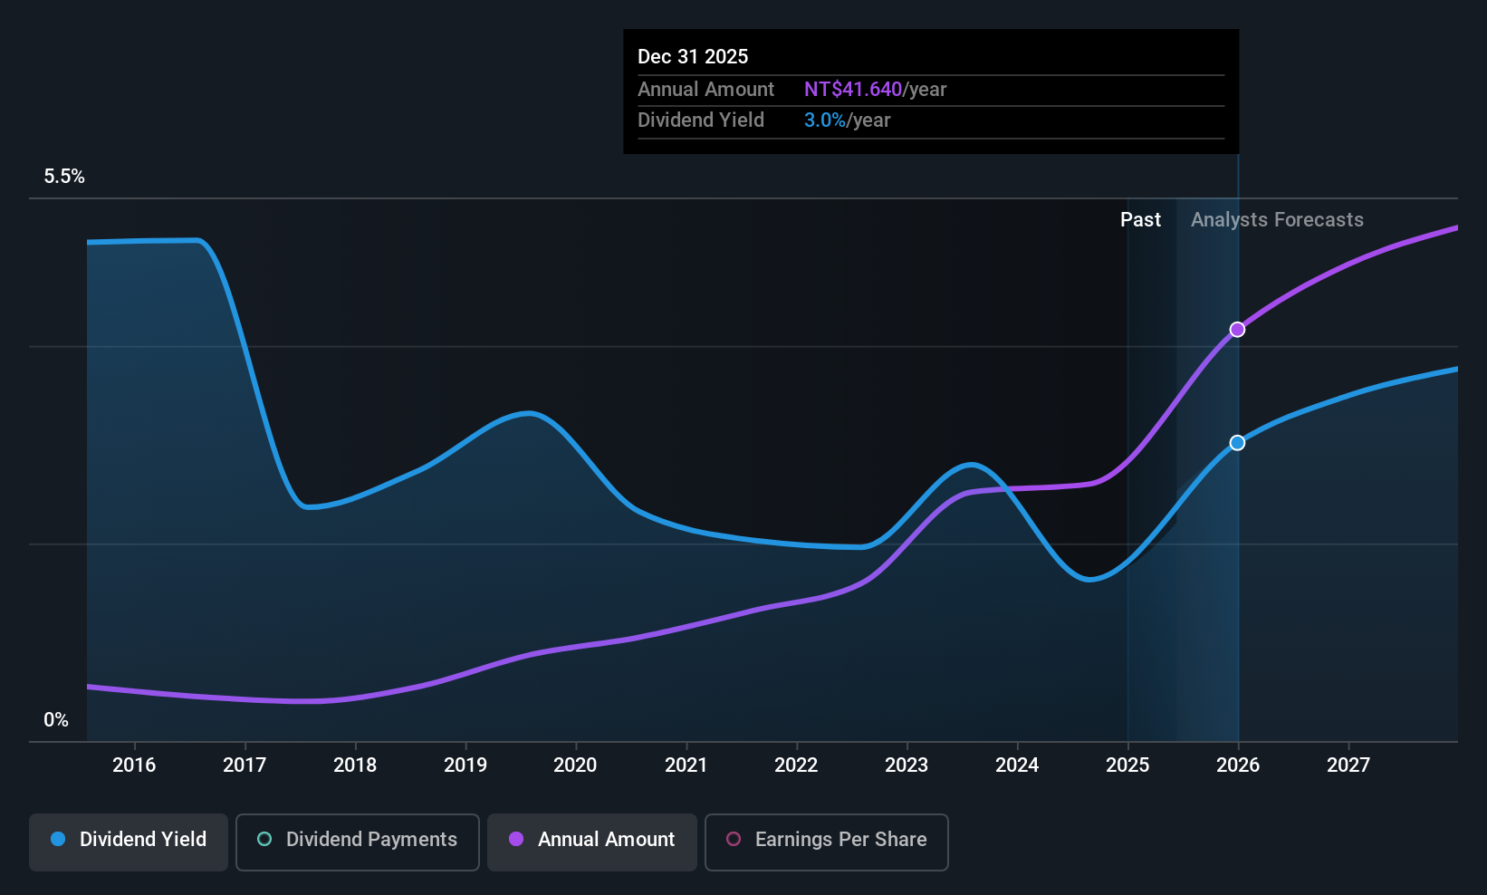Viewport: 1487px width, 895px height.
Task: Click the 2018 x-axis label
Action: click(355, 765)
